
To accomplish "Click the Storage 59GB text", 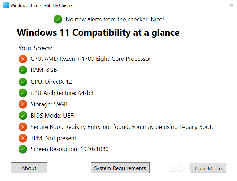I will point(49,104).
